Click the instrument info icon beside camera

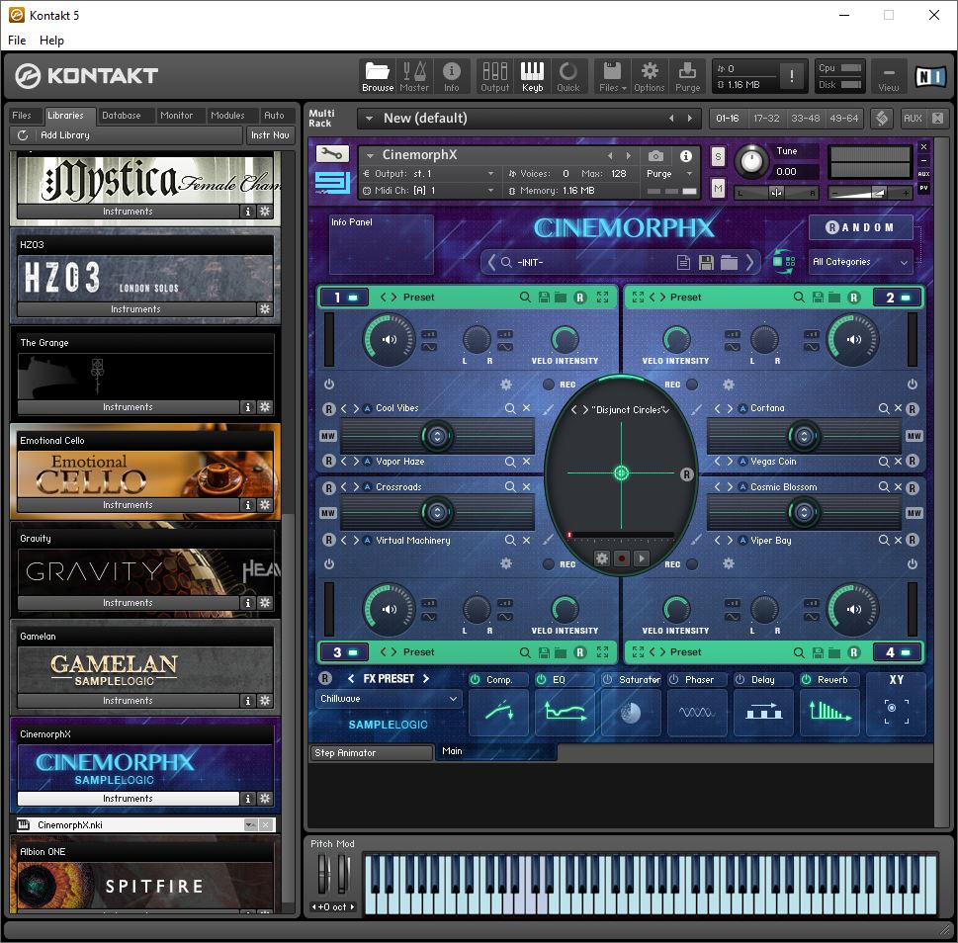pyautogui.click(x=686, y=156)
